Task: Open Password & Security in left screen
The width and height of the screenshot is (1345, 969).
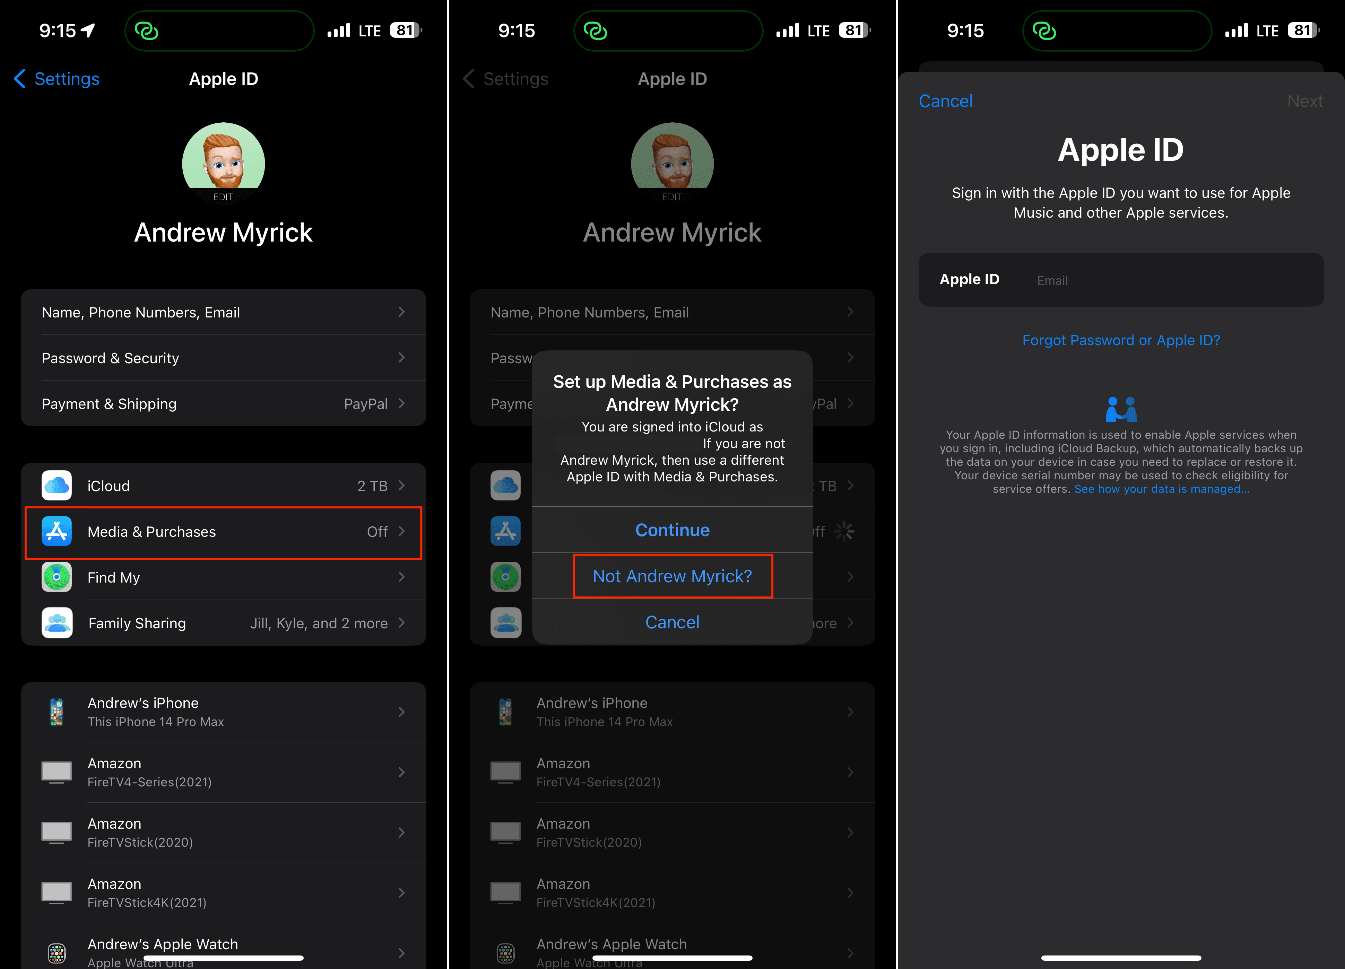Action: pyautogui.click(x=224, y=358)
